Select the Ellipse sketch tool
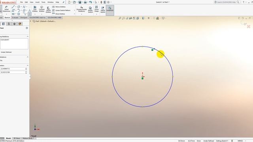This screenshot has width=253, height=142. pos(24,10)
